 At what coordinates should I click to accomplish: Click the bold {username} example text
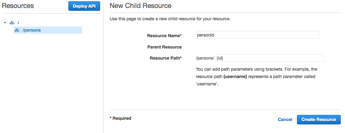pos(235,76)
